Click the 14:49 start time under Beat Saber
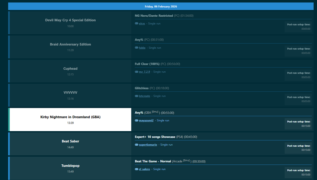The height and width of the screenshot is (180, 317). [71, 147]
